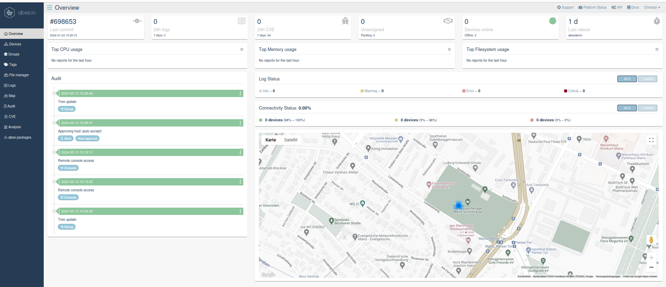
Task: Click the green status dot on Devices online card
Action: click(x=553, y=21)
